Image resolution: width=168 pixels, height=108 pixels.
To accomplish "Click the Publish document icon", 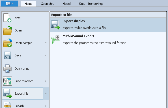I will point(7,105).
